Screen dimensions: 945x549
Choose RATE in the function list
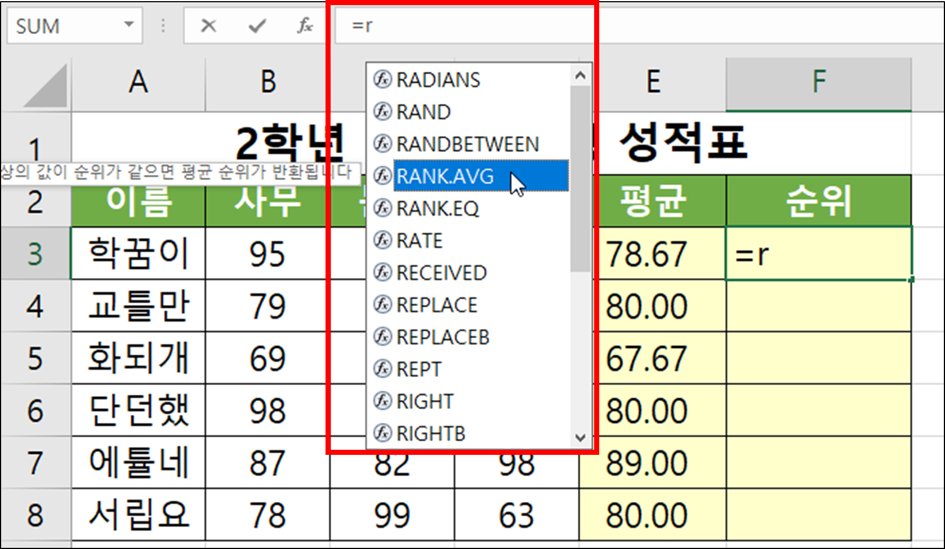(x=420, y=241)
